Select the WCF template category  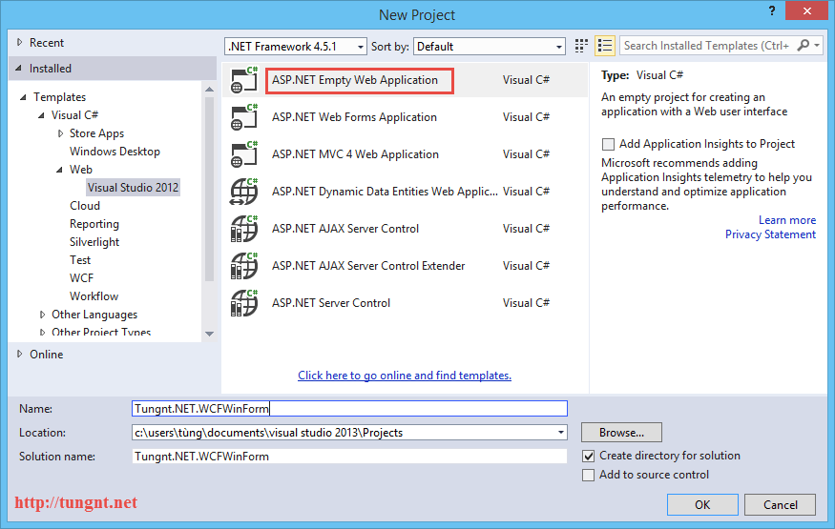(x=81, y=278)
